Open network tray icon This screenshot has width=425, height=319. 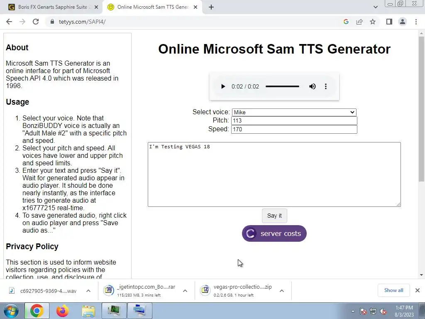[x=373, y=312]
